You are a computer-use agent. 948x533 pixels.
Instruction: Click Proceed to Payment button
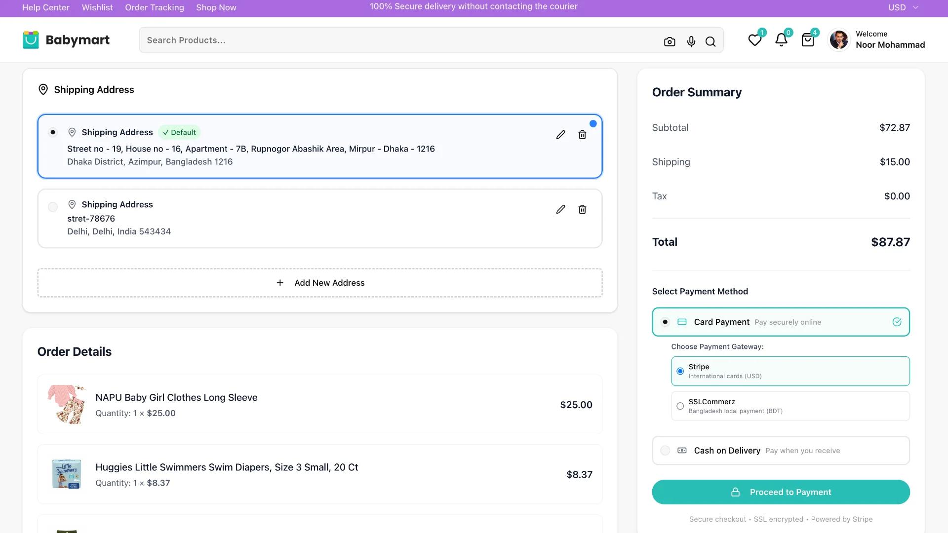(781, 492)
